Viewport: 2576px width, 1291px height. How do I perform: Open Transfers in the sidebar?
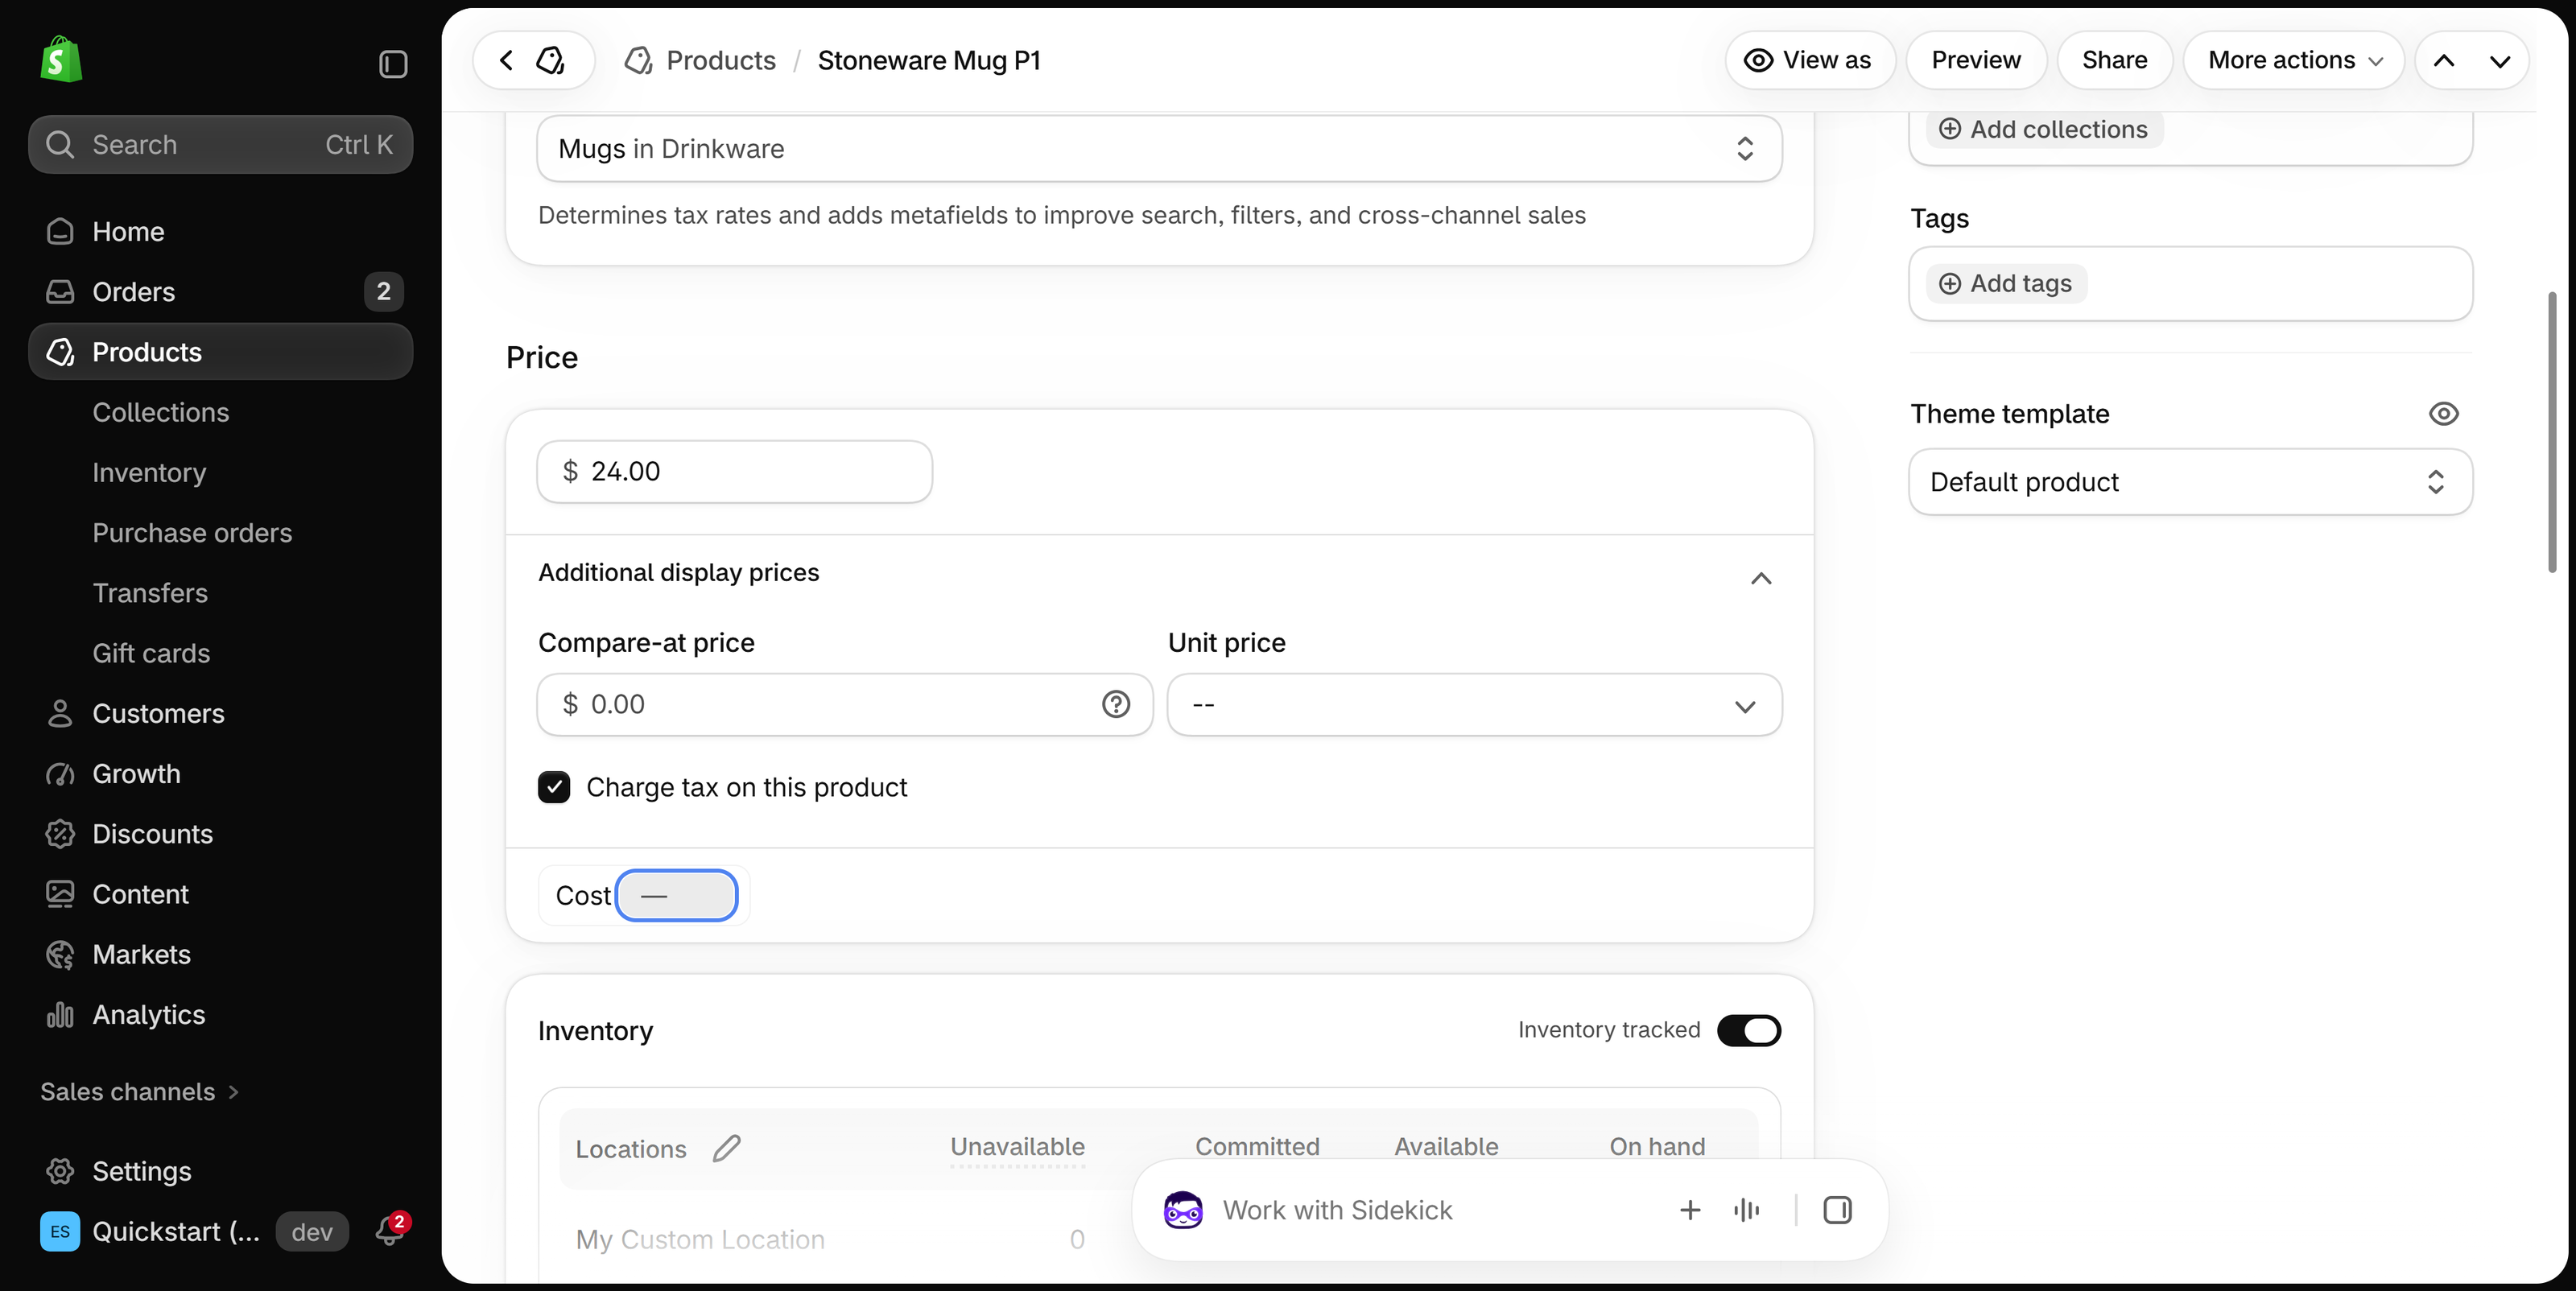(151, 593)
